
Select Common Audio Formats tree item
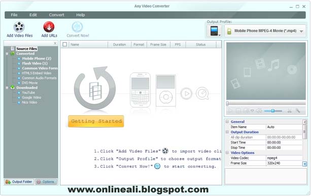click(x=39, y=78)
